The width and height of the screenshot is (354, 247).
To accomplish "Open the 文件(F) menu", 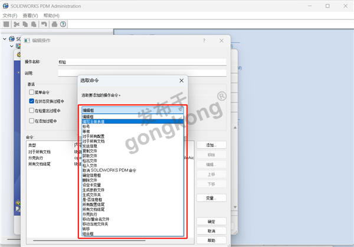I will [9, 15].
